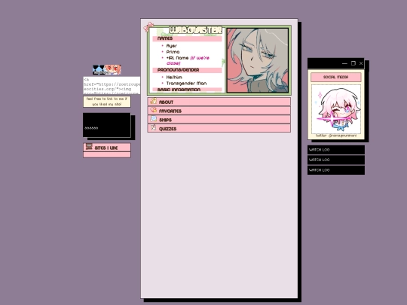
Task: Click the SOCIAL MEDIA header button
Action: 336,77
